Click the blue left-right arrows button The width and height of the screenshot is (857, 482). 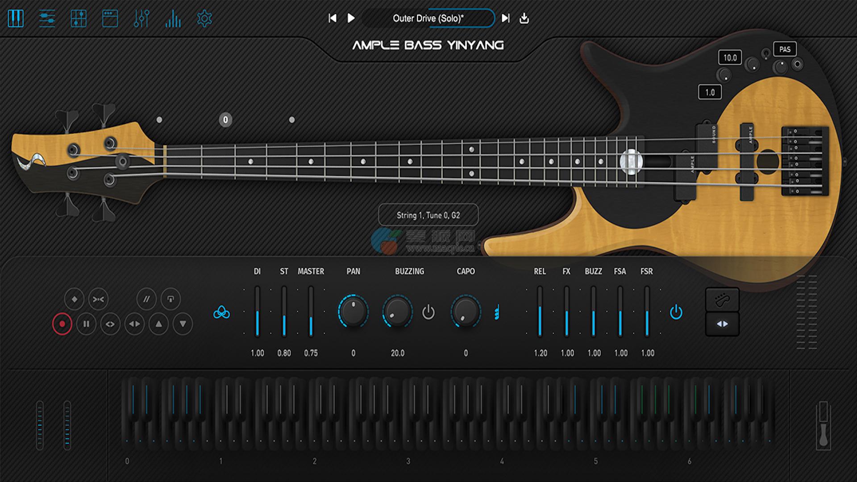pyautogui.click(x=722, y=324)
